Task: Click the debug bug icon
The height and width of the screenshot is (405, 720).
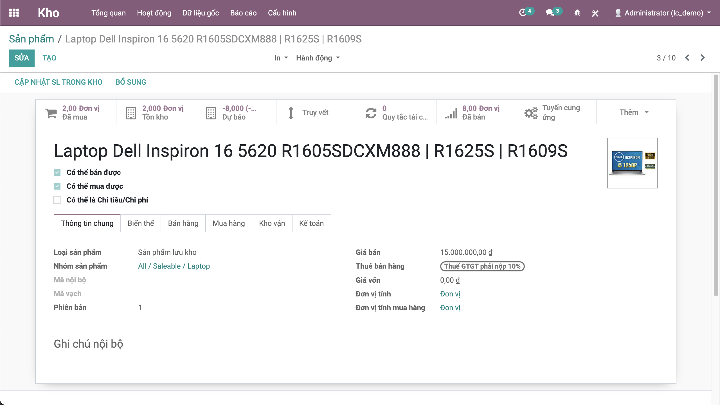Action: [x=577, y=13]
